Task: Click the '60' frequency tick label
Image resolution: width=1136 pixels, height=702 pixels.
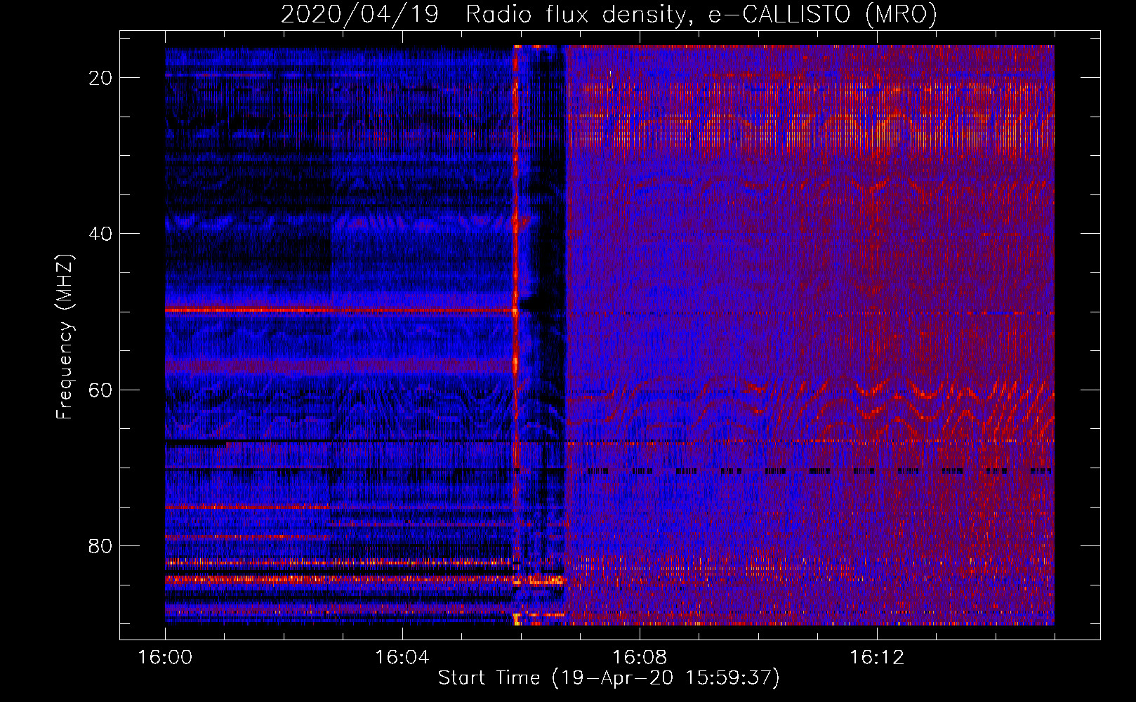Action: (x=100, y=390)
